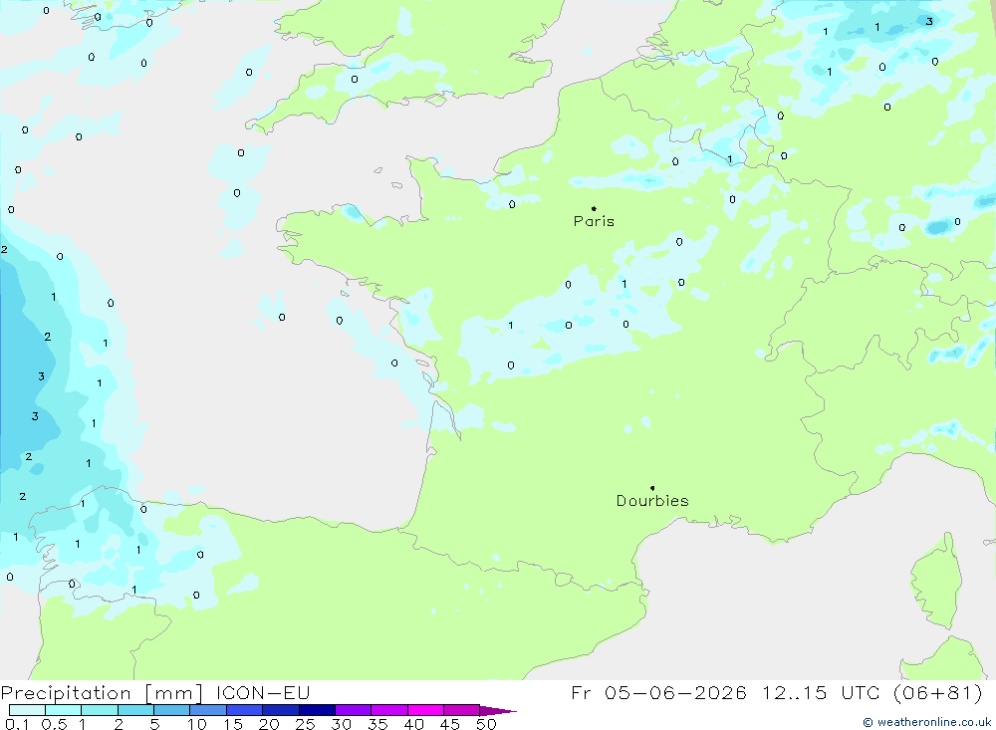Select the black dot marking Paris
The image size is (996, 730).
(594, 208)
